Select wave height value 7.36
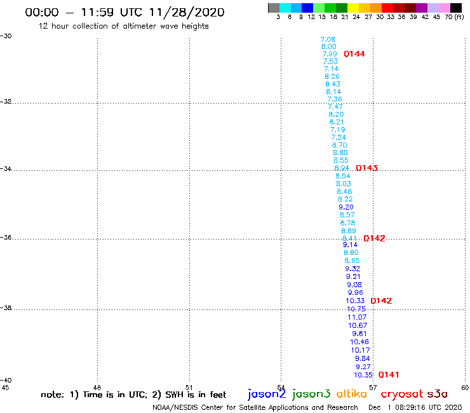This screenshot has height=413, width=470. (x=335, y=99)
